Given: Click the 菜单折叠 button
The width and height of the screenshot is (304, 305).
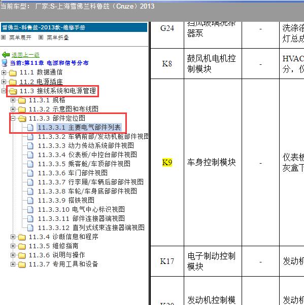Looking at the screenshot, I should [x=58, y=37].
